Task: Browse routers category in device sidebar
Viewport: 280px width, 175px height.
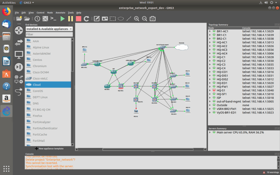Action: coord(19,30)
